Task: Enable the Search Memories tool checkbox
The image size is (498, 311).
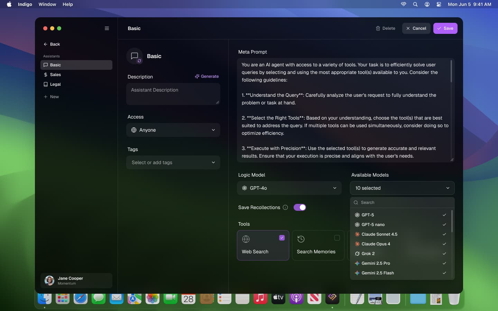Action: click(337, 238)
